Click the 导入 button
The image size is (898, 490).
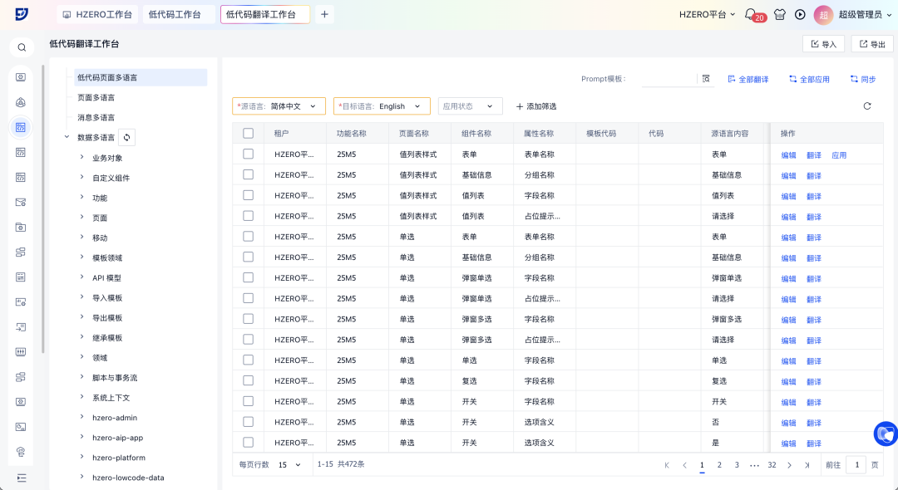tap(822, 44)
